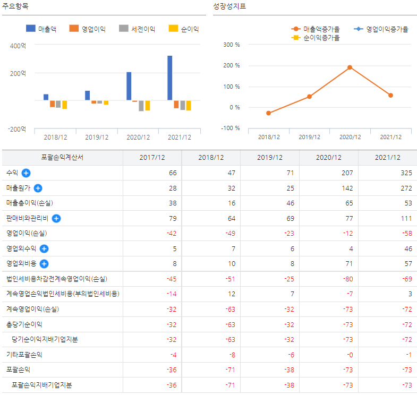Select the 2019/12 table column header

point(270,158)
